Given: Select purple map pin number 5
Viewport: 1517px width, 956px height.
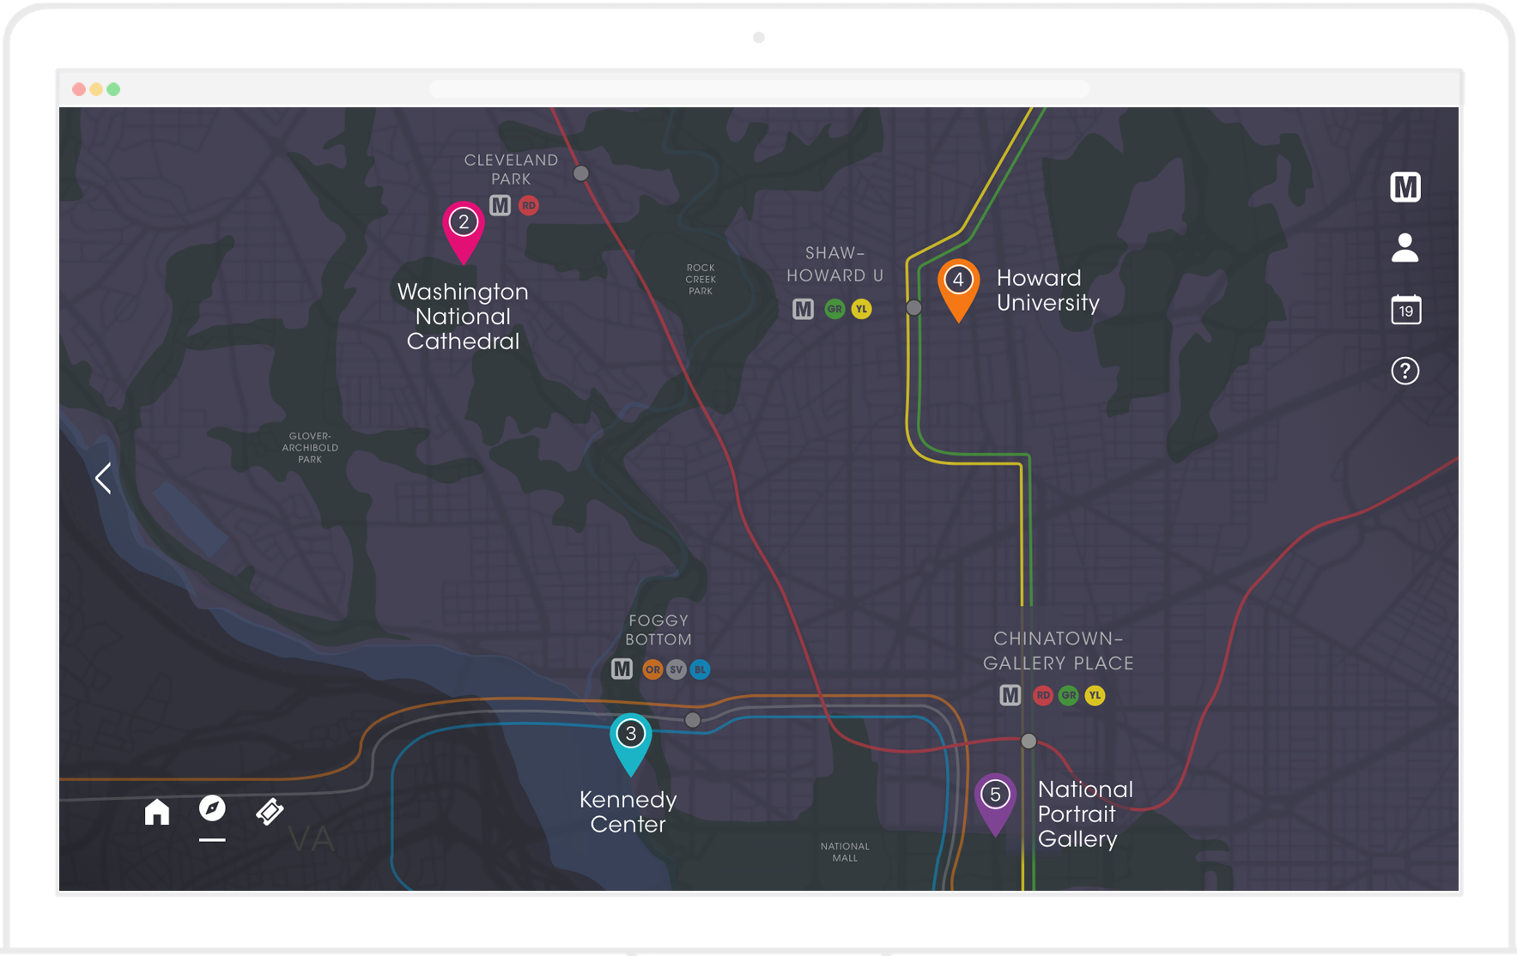Looking at the screenshot, I should (x=995, y=805).
